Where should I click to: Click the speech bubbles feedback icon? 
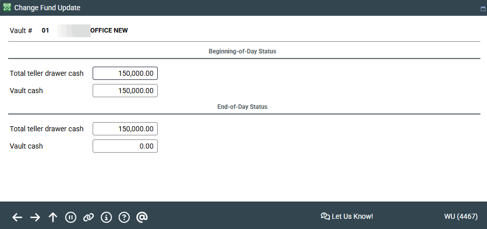coord(325,216)
